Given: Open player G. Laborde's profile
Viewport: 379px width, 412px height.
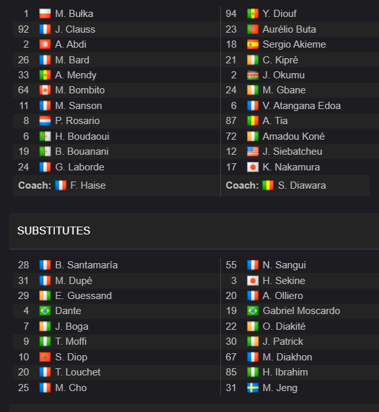Looking at the screenshot, I should pyautogui.click(x=80, y=167).
